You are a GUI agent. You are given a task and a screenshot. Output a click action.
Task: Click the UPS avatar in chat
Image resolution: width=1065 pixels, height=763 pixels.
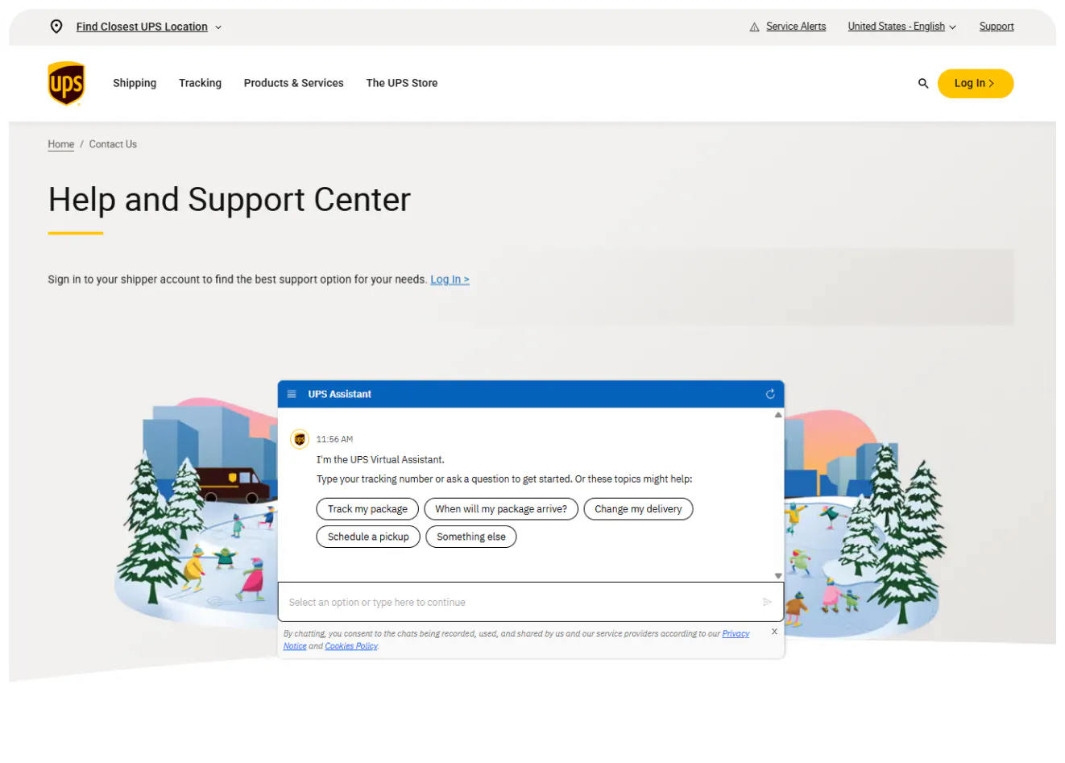(x=300, y=439)
